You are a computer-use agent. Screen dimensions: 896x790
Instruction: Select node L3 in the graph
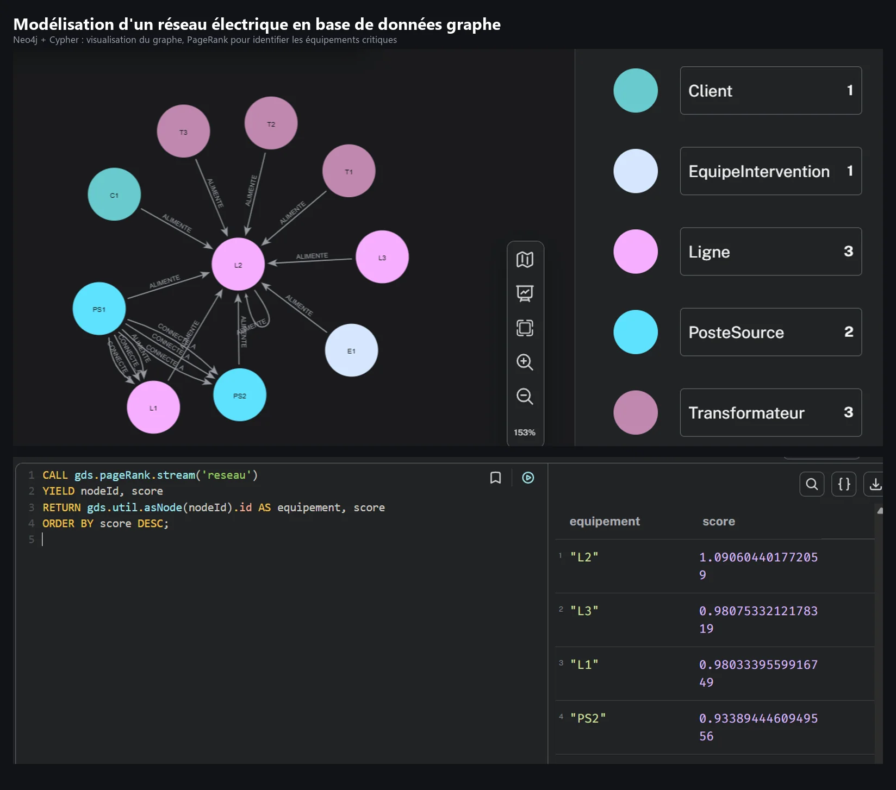(382, 257)
